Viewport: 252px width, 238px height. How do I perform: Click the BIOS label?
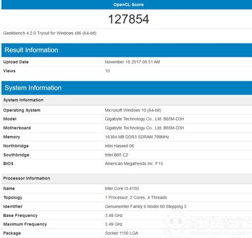[8, 164]
